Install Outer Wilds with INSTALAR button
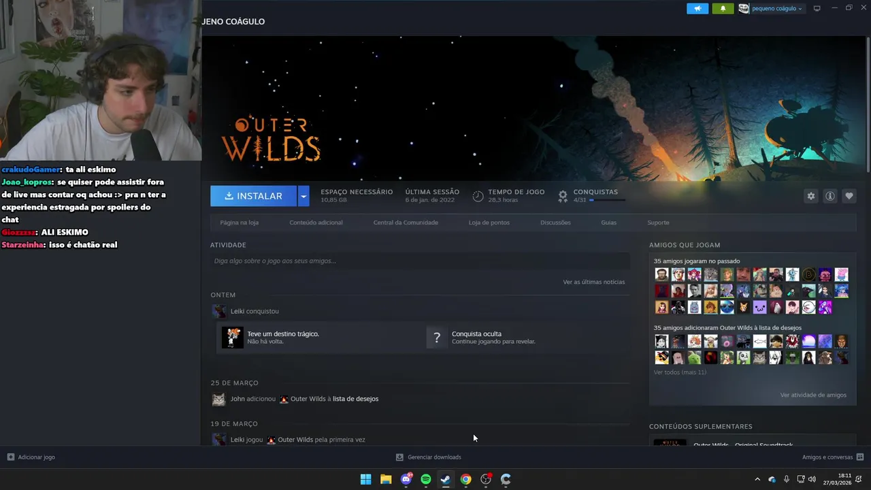Screen dimensions: 871x490 pyautogui.click(x=253, y=196)
